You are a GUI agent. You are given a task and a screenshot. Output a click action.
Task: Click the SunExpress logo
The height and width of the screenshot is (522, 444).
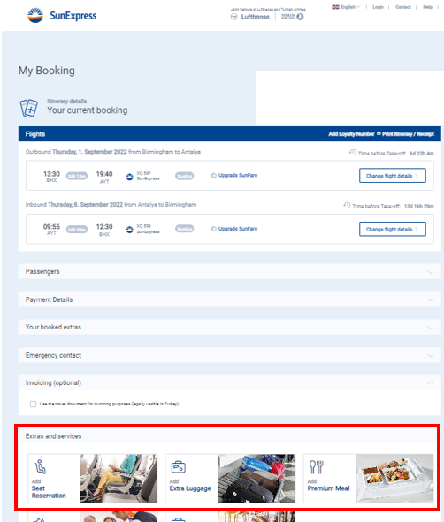point(62,15)
